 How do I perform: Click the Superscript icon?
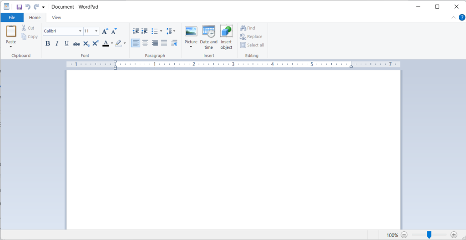coord(96,43)
